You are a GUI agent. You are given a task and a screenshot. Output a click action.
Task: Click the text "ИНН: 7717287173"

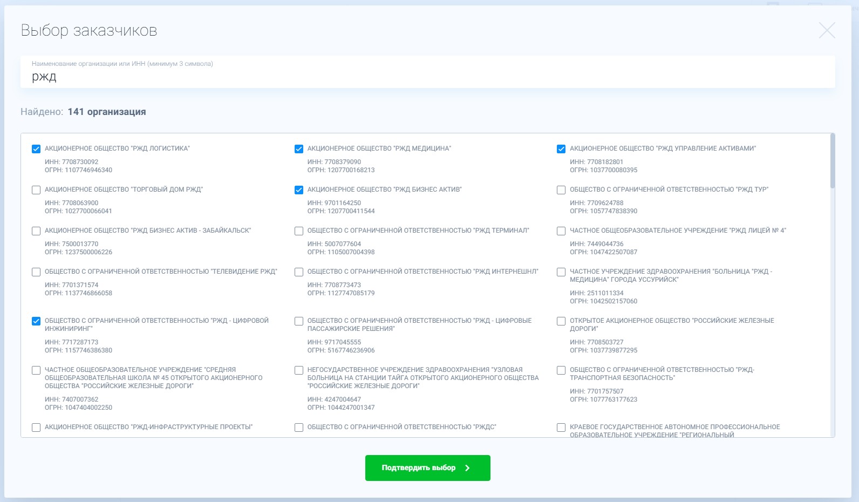coord(72,342)
